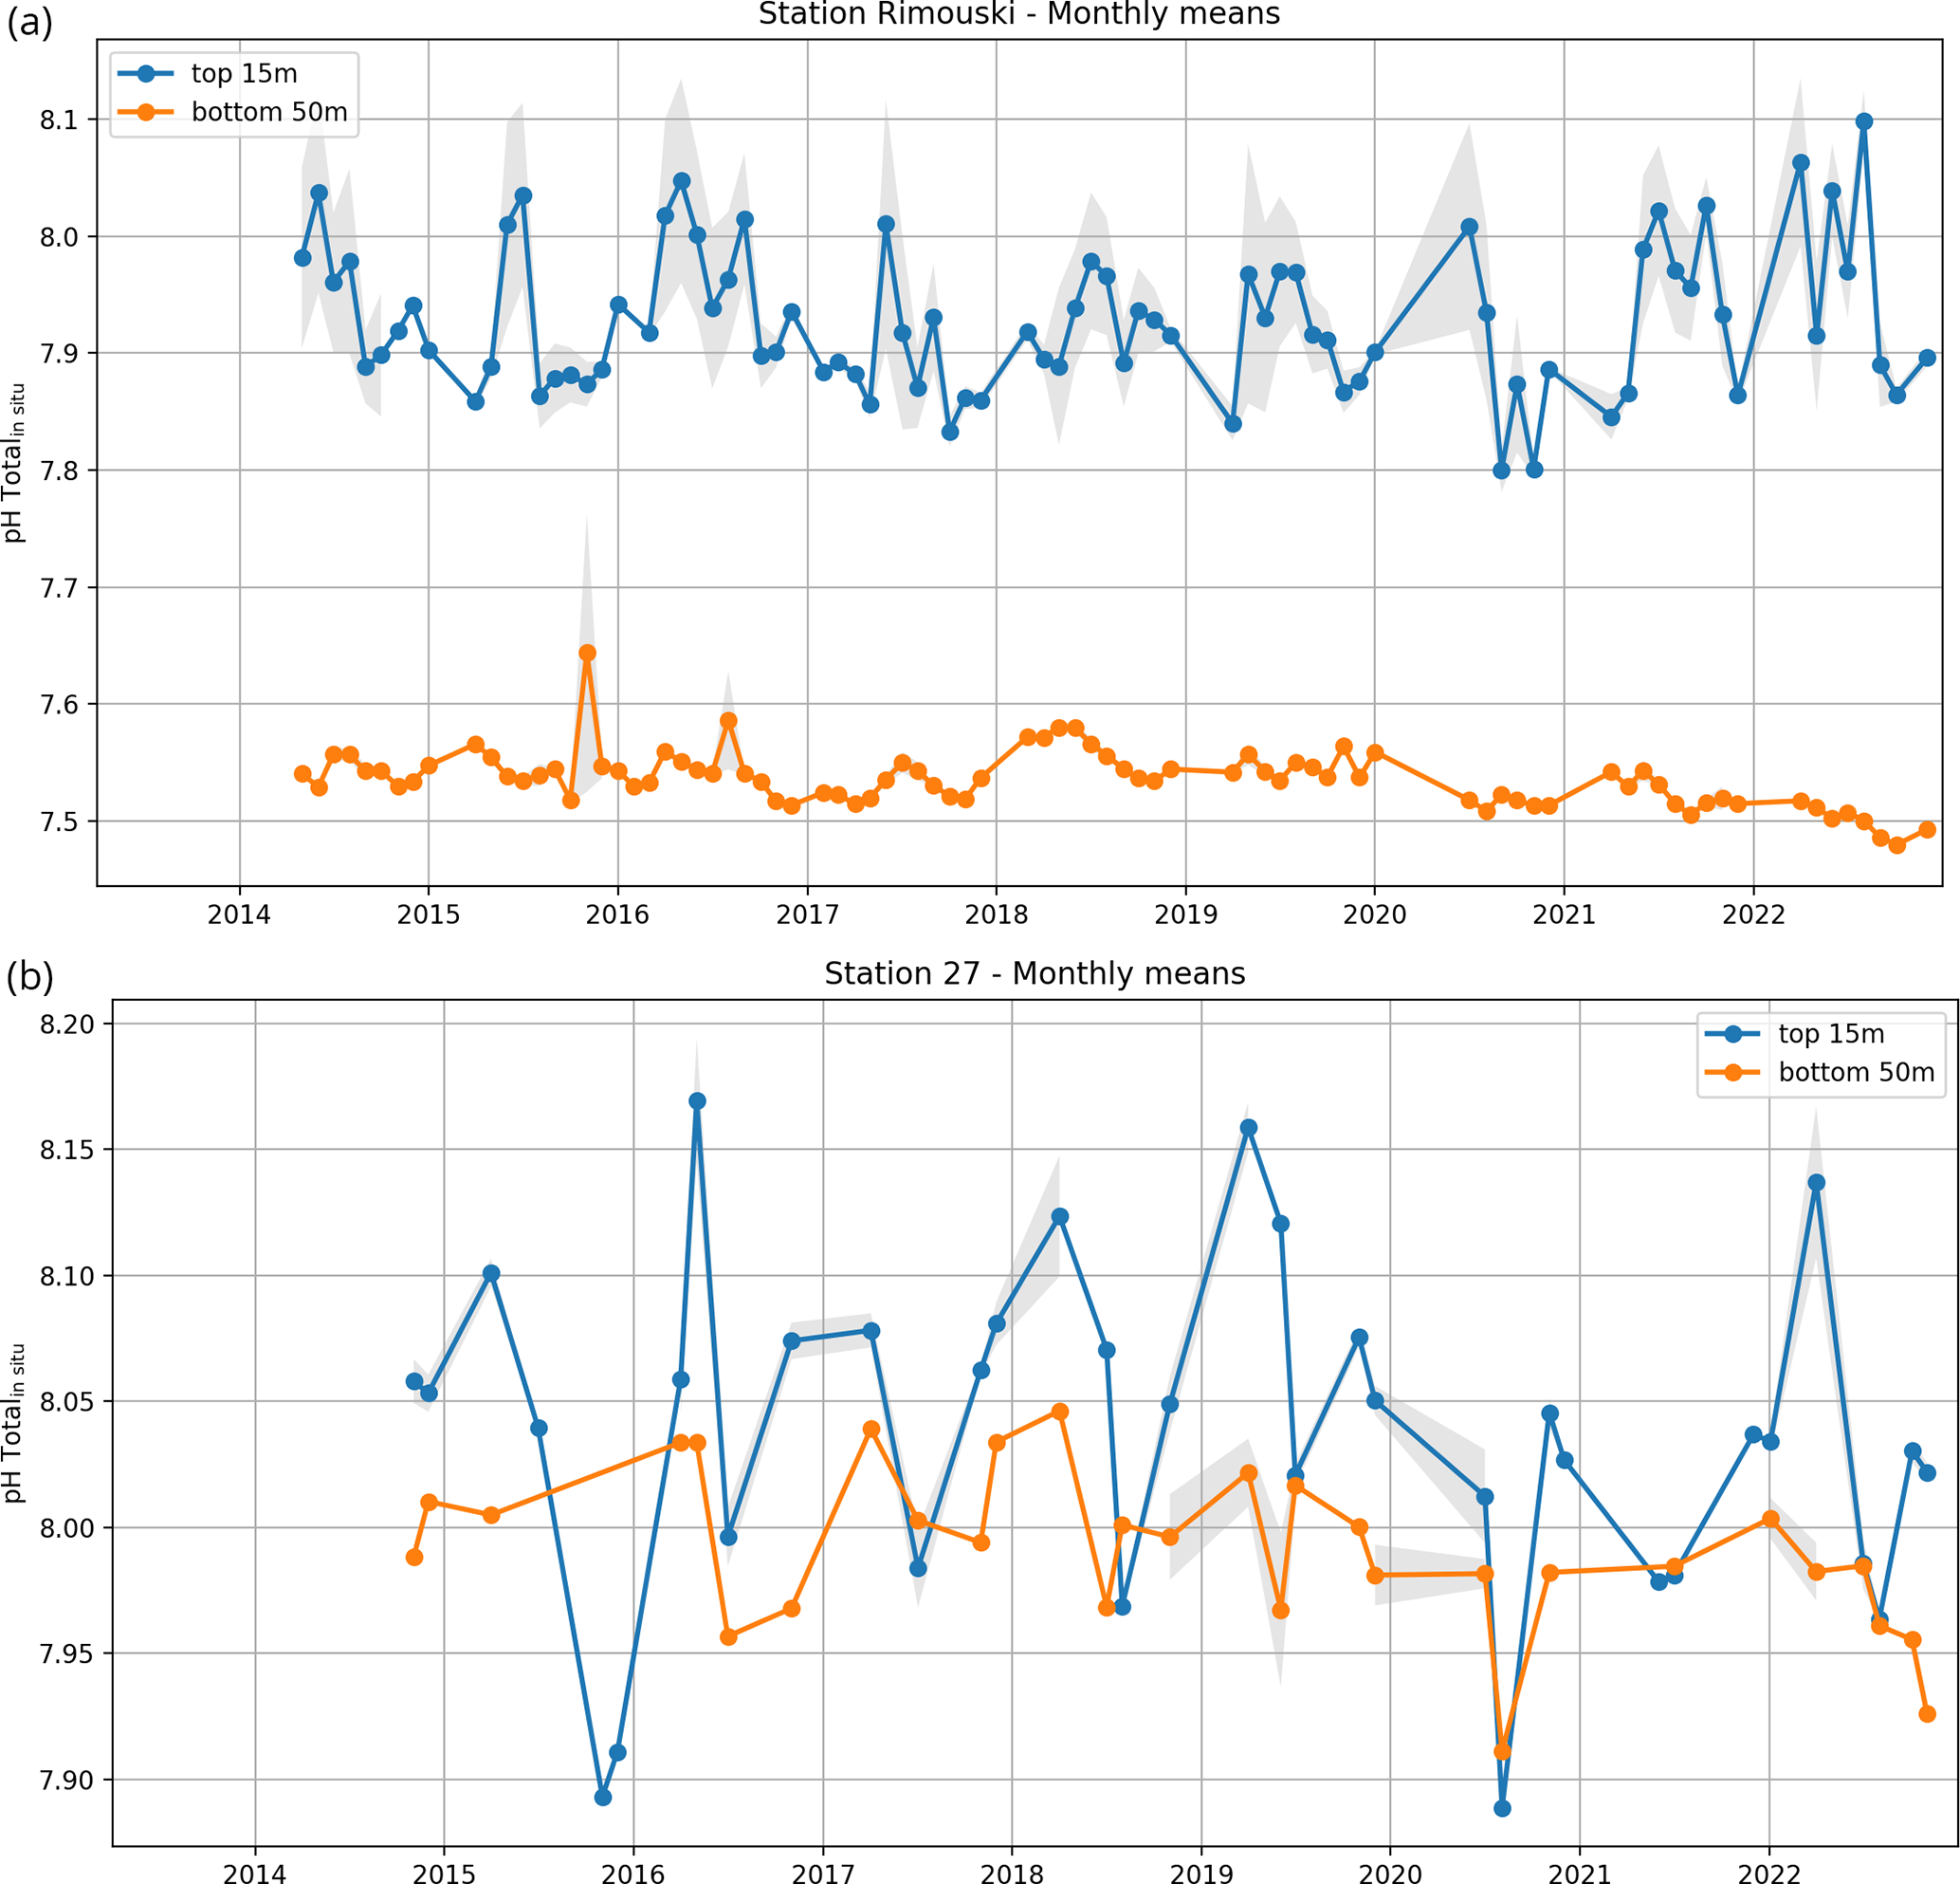
Task: Click 2014 x-axis label in Station 27 chart
Action: click(255, 1874)
